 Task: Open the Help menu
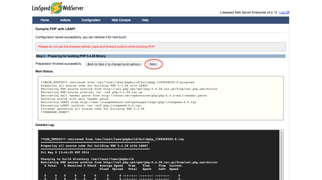[145, 20]
